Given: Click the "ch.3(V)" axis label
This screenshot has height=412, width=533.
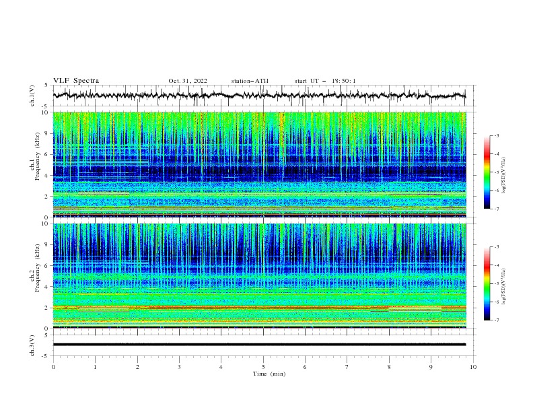Looking at the screenshot, I should [32, 345].
